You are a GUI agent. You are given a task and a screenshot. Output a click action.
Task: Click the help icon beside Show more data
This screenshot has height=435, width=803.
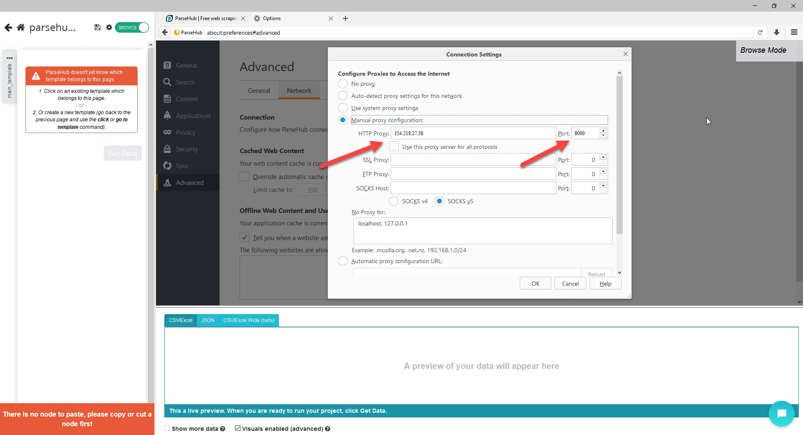pyautogui.click(x=222, y=429)
